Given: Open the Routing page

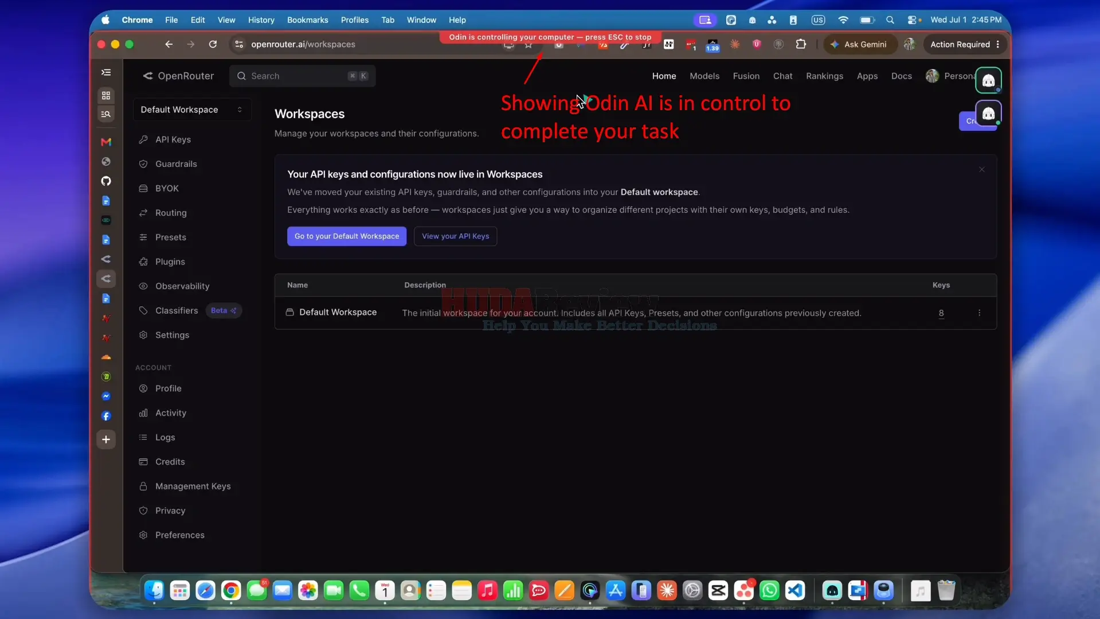Looking at the screenshot, I should (x=171, y=213).
